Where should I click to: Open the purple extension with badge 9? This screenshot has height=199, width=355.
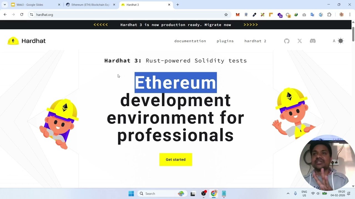click(x=280, y=15)
